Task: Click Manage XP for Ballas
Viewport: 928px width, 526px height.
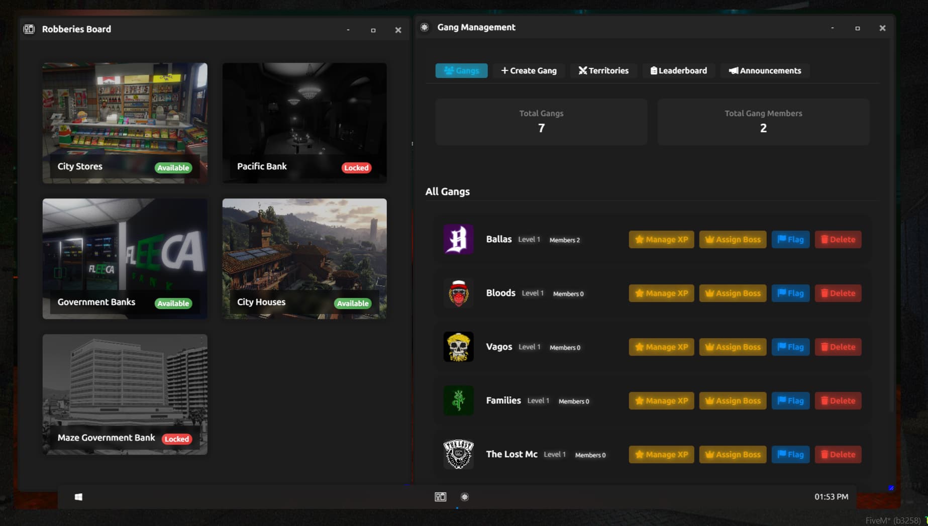Action: point(661,240)
